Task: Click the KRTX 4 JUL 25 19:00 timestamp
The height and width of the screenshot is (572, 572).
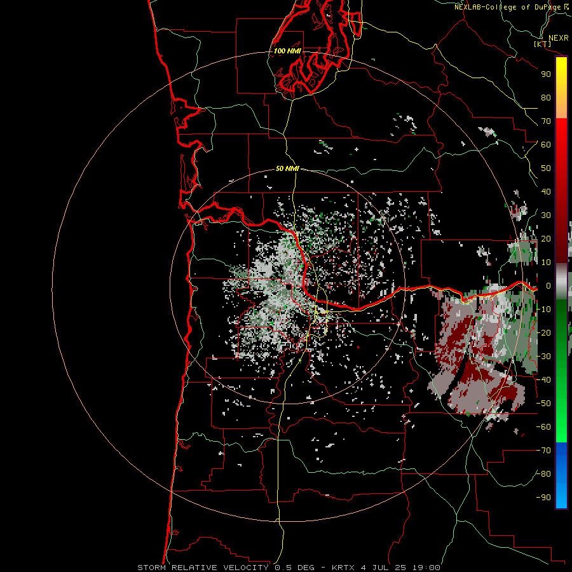Action: click(386, 568)
